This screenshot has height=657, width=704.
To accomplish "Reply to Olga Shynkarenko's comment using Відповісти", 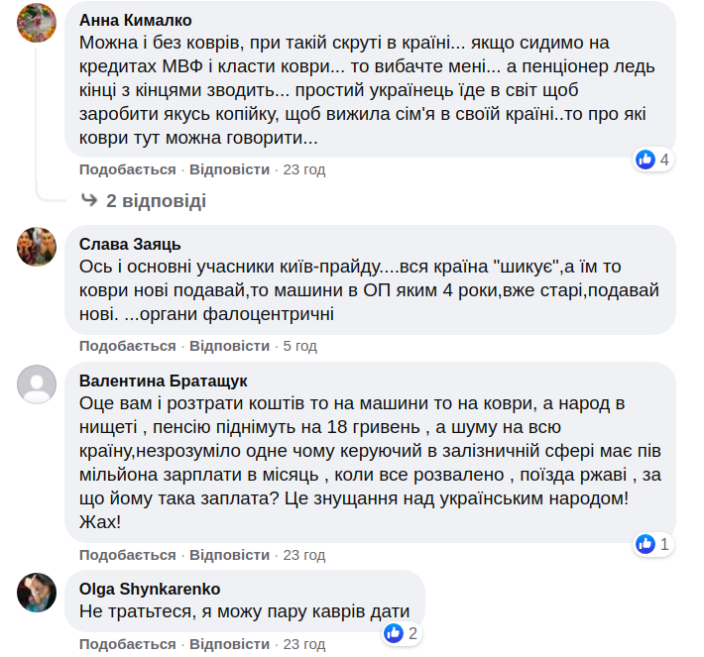I will point(229,644).
